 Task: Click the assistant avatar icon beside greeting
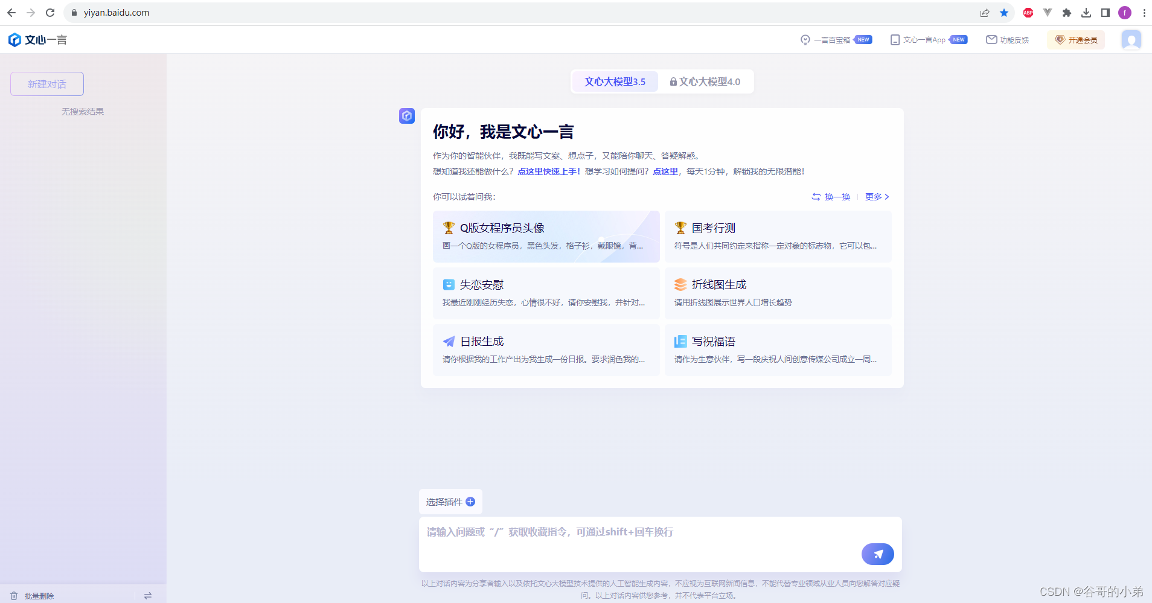pyautogui.click(x=407, y=116)
